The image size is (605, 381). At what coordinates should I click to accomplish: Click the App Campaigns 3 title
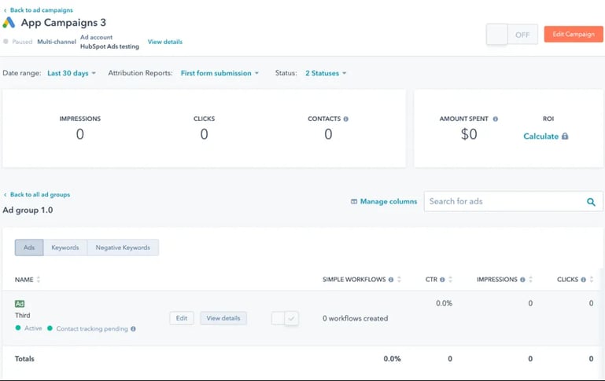tap(63, 23)
